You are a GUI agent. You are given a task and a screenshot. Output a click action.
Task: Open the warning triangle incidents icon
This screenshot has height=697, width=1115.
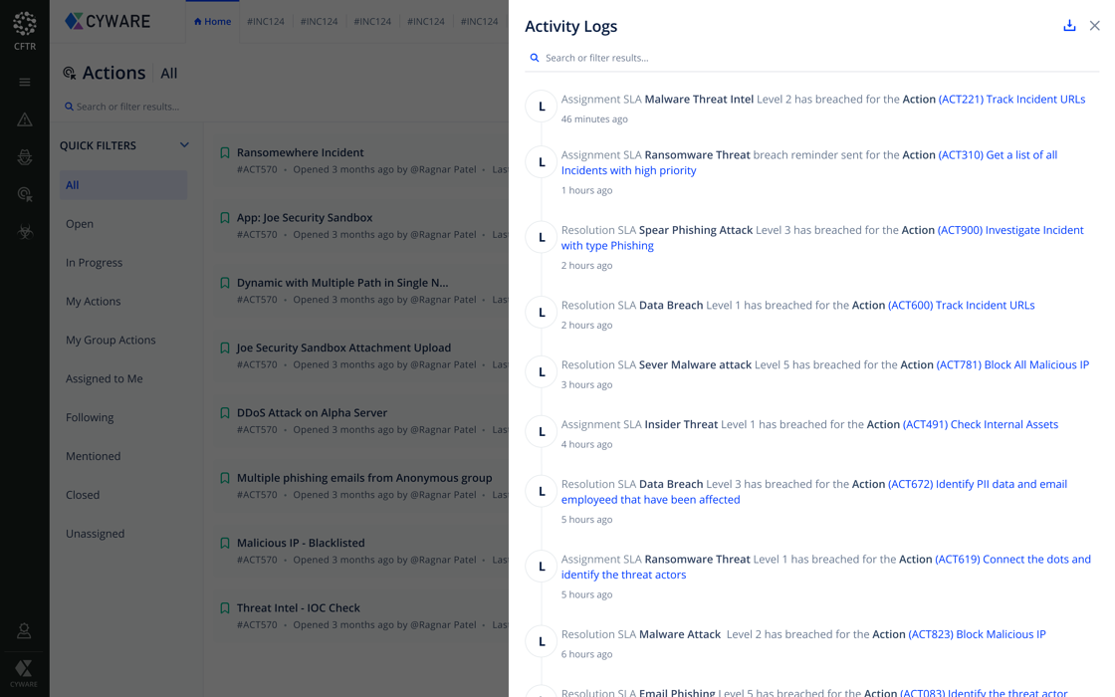(25, 119)
